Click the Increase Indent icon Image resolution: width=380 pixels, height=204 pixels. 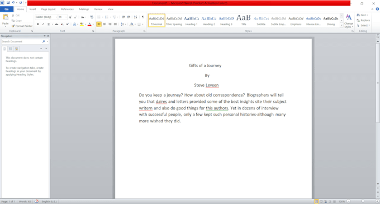[129, 17]
